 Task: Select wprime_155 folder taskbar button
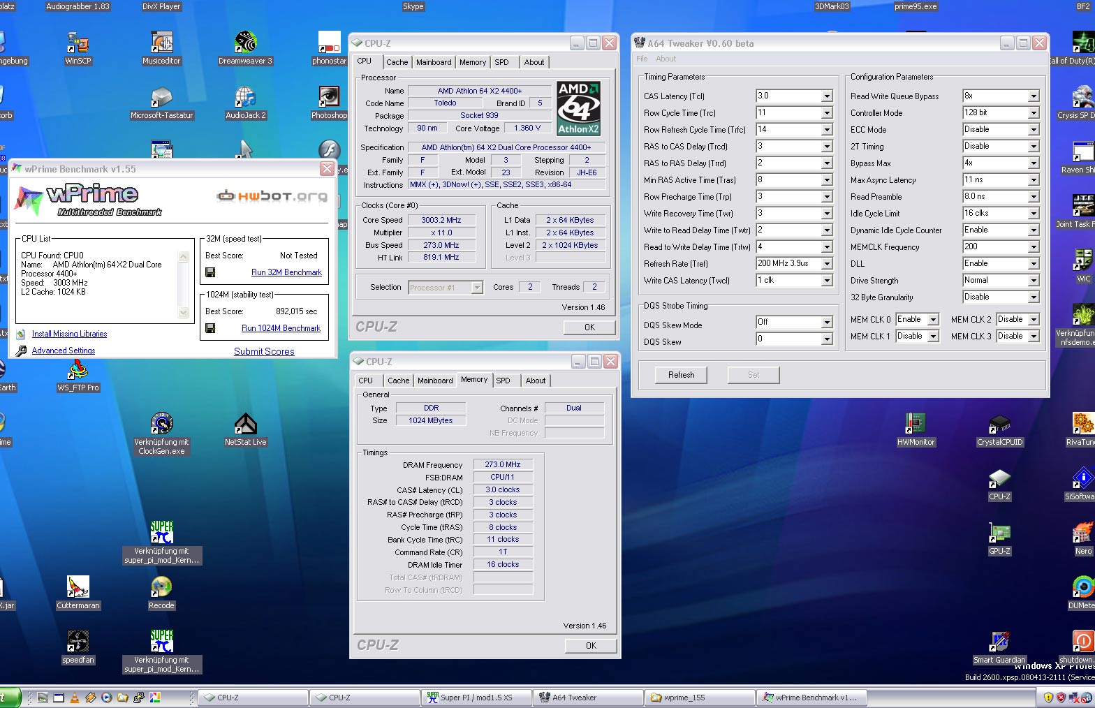point(700,697)
